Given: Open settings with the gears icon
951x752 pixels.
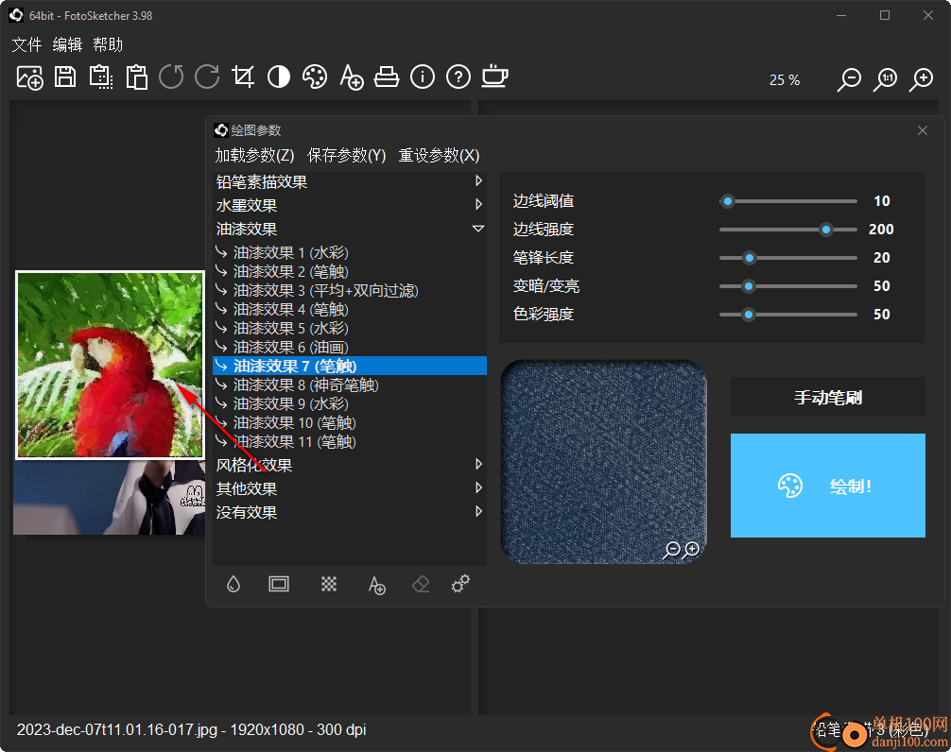Looking at the screenshot, I should pyautogui.click(x=461, y=584).
